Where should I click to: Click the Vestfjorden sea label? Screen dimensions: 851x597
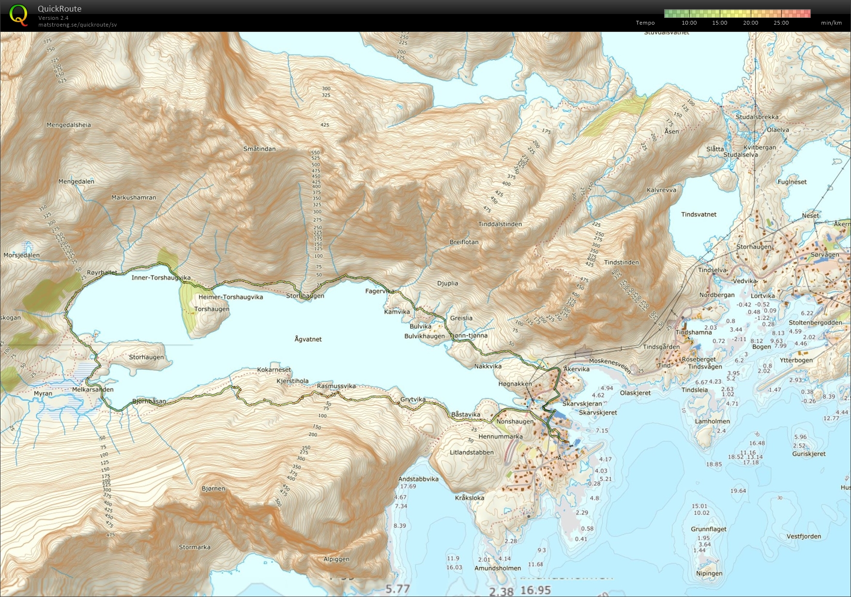pyautogui.click(x=804, y=537)
